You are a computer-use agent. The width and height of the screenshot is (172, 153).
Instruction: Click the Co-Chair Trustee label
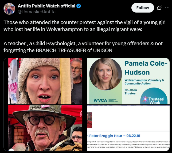pos(131,92)
